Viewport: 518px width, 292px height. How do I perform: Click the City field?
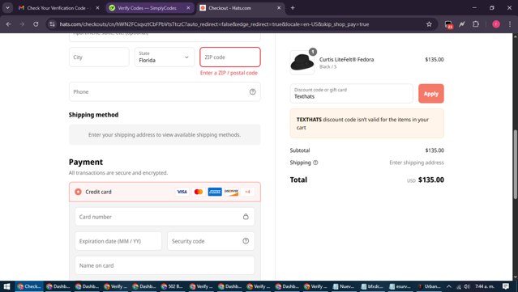[99, 57]
